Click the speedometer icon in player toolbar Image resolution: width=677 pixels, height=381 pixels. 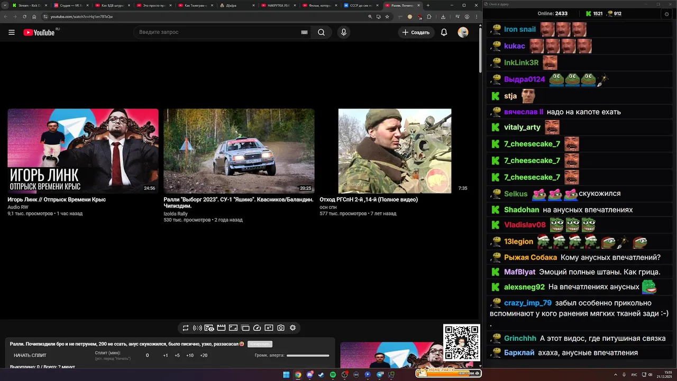coord(257,328)
